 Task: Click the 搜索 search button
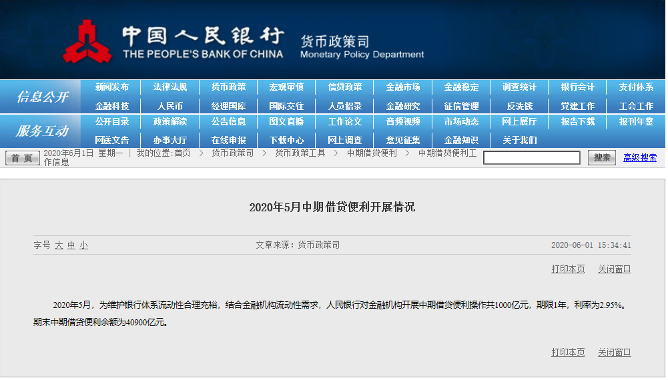click(x=601, y=158)
